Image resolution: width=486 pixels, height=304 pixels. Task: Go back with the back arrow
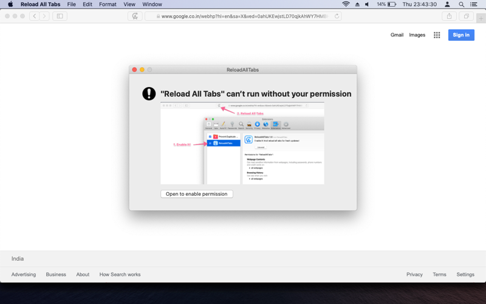click(35, 16)
